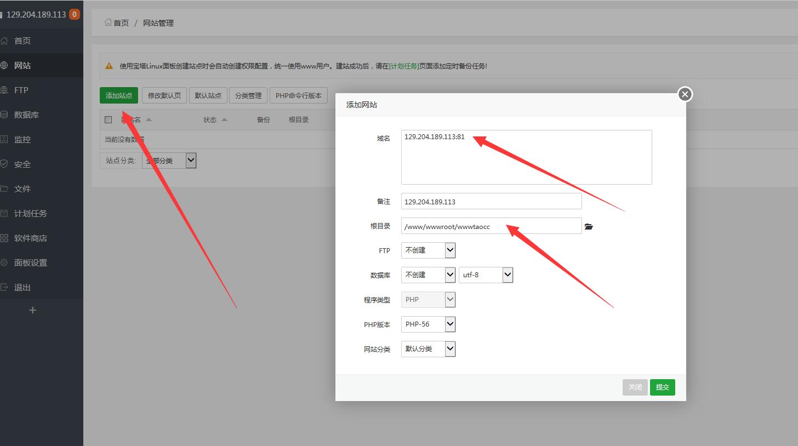
Task: Click the orange notification badge showing 0
Action: [74, 14]
